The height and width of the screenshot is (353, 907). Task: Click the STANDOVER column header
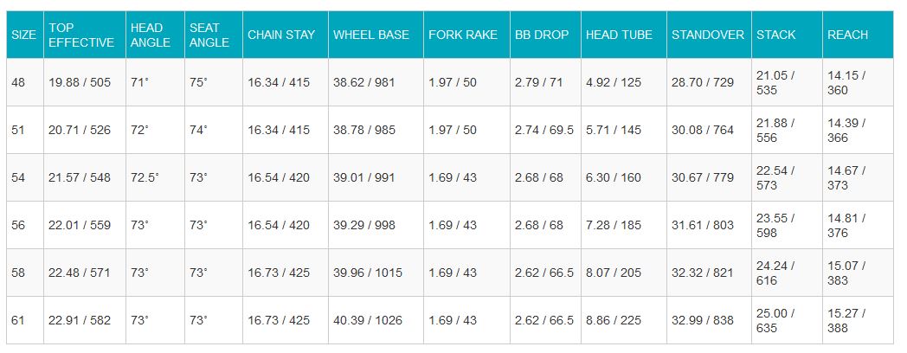[x=707, y=35]
